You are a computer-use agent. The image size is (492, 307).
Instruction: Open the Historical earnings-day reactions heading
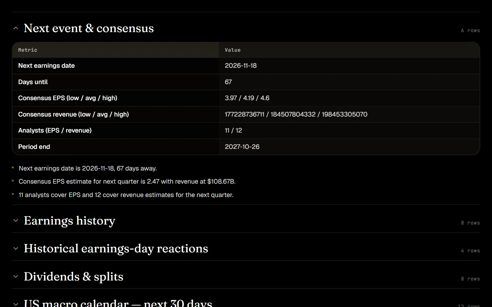point(116,249)
